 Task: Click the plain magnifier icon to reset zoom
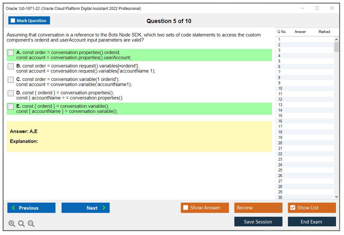tap(21, 223)
